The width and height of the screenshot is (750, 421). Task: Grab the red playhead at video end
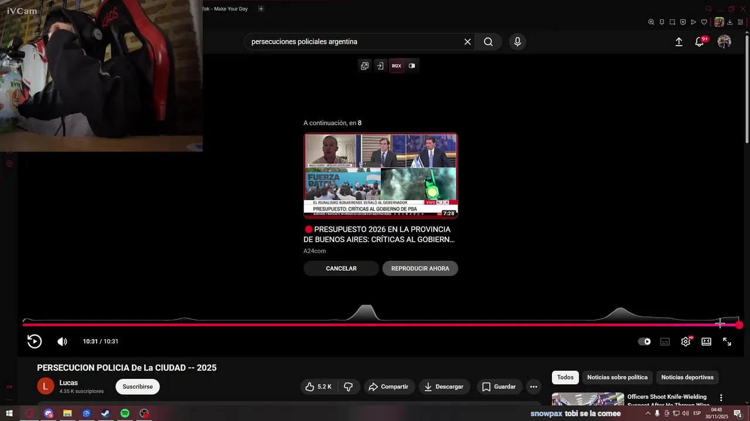[739, 325]
